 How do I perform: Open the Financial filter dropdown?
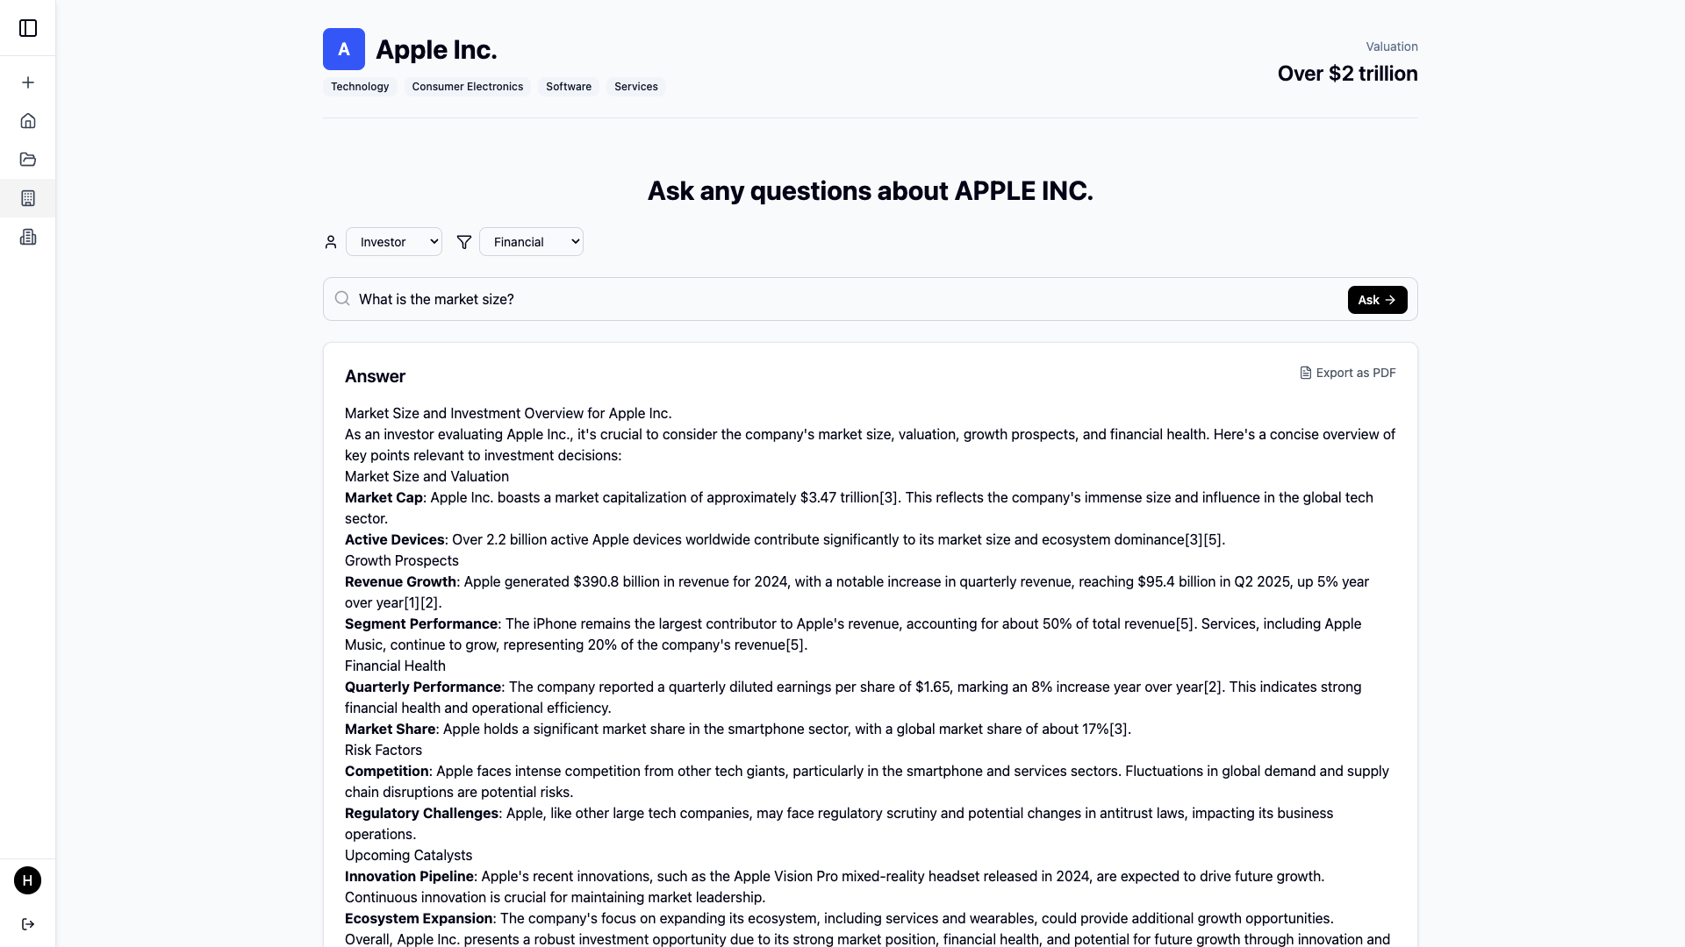click(531, 242)
